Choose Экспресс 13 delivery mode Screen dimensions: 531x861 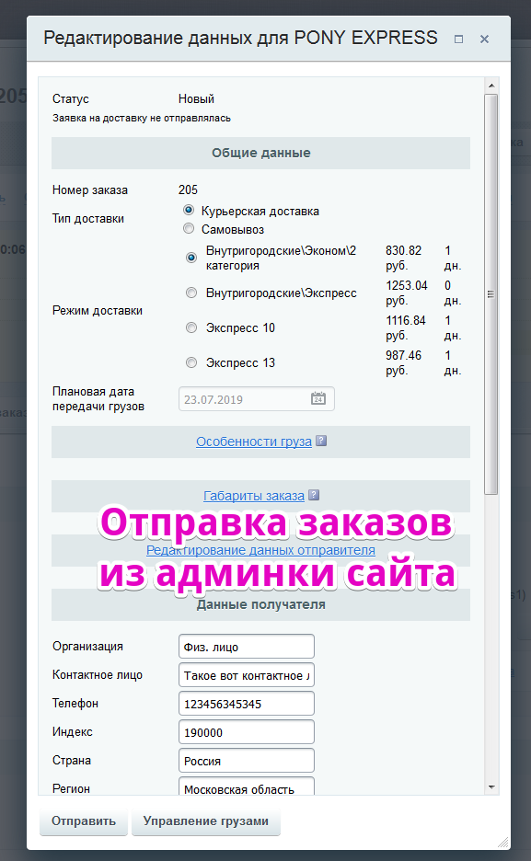[191, 362]
